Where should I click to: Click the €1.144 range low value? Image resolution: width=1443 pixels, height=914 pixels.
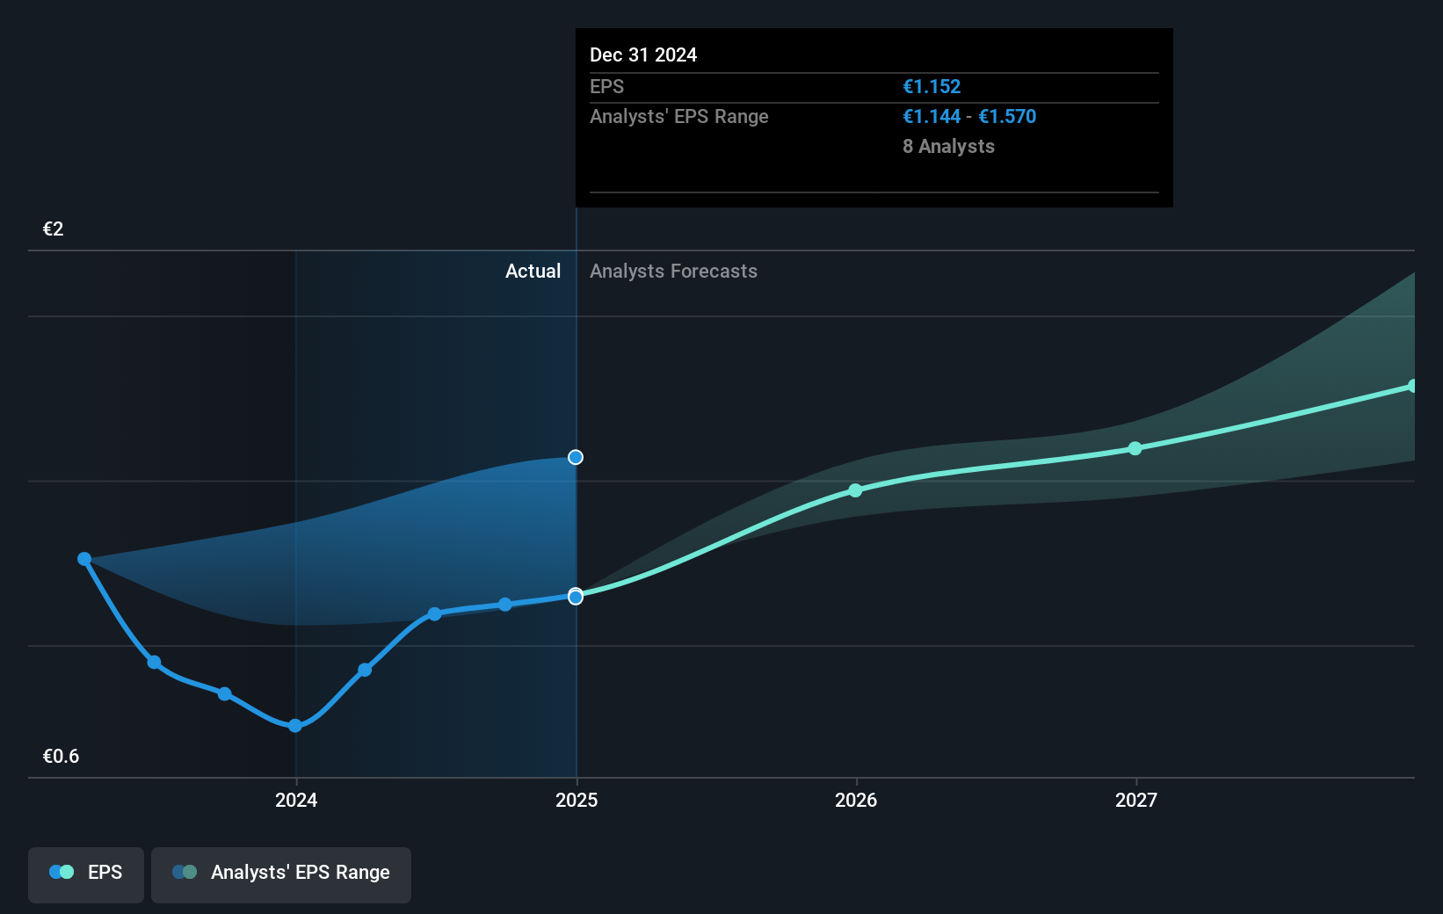pos(932,117)
